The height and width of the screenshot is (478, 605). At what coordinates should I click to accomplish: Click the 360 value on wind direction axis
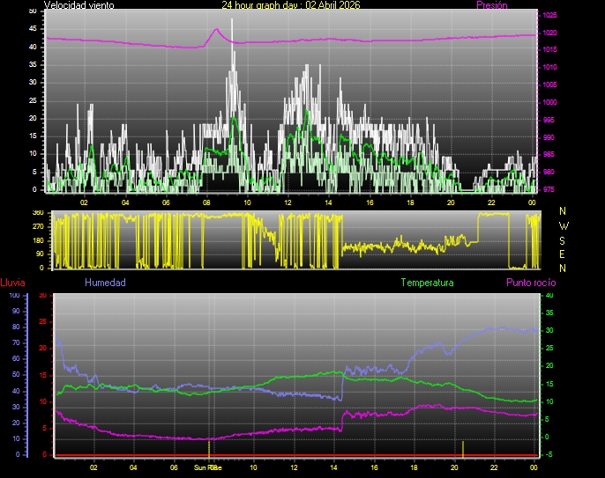tap(38, 213)
